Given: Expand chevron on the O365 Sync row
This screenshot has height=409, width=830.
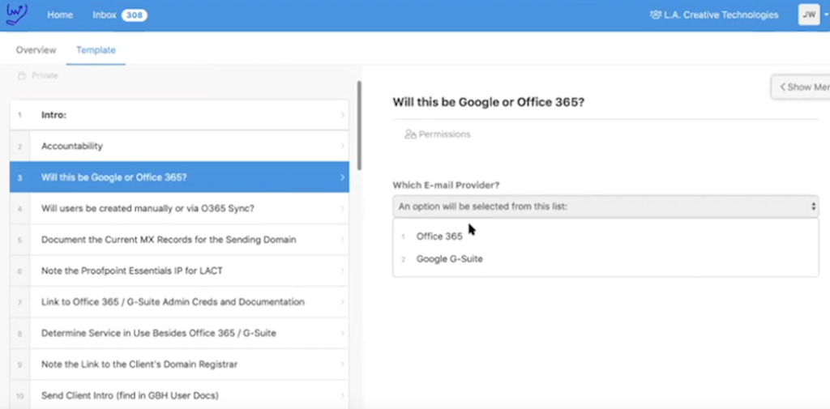Looking at the screenshot, I should pyautogui.click(x=343, y=208).
